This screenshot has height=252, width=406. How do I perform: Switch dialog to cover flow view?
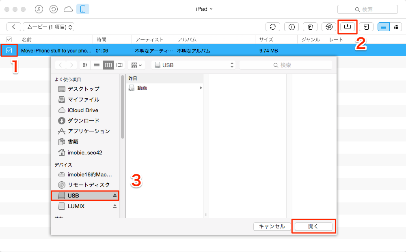(x=119, y=65)
